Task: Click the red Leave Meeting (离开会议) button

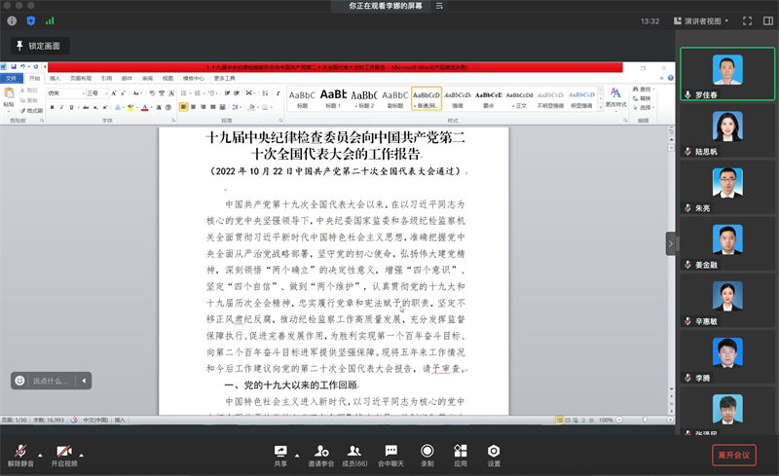Action: (x=734, y=455)
